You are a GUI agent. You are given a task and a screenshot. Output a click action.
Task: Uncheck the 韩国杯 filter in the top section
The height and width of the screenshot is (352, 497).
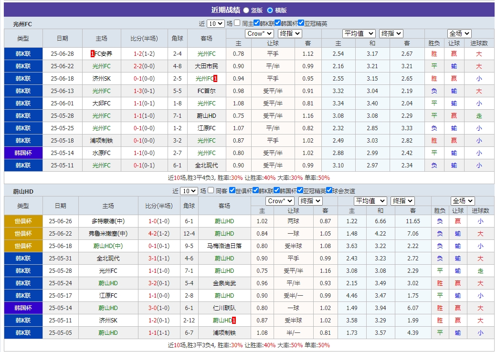coord(278,22)
